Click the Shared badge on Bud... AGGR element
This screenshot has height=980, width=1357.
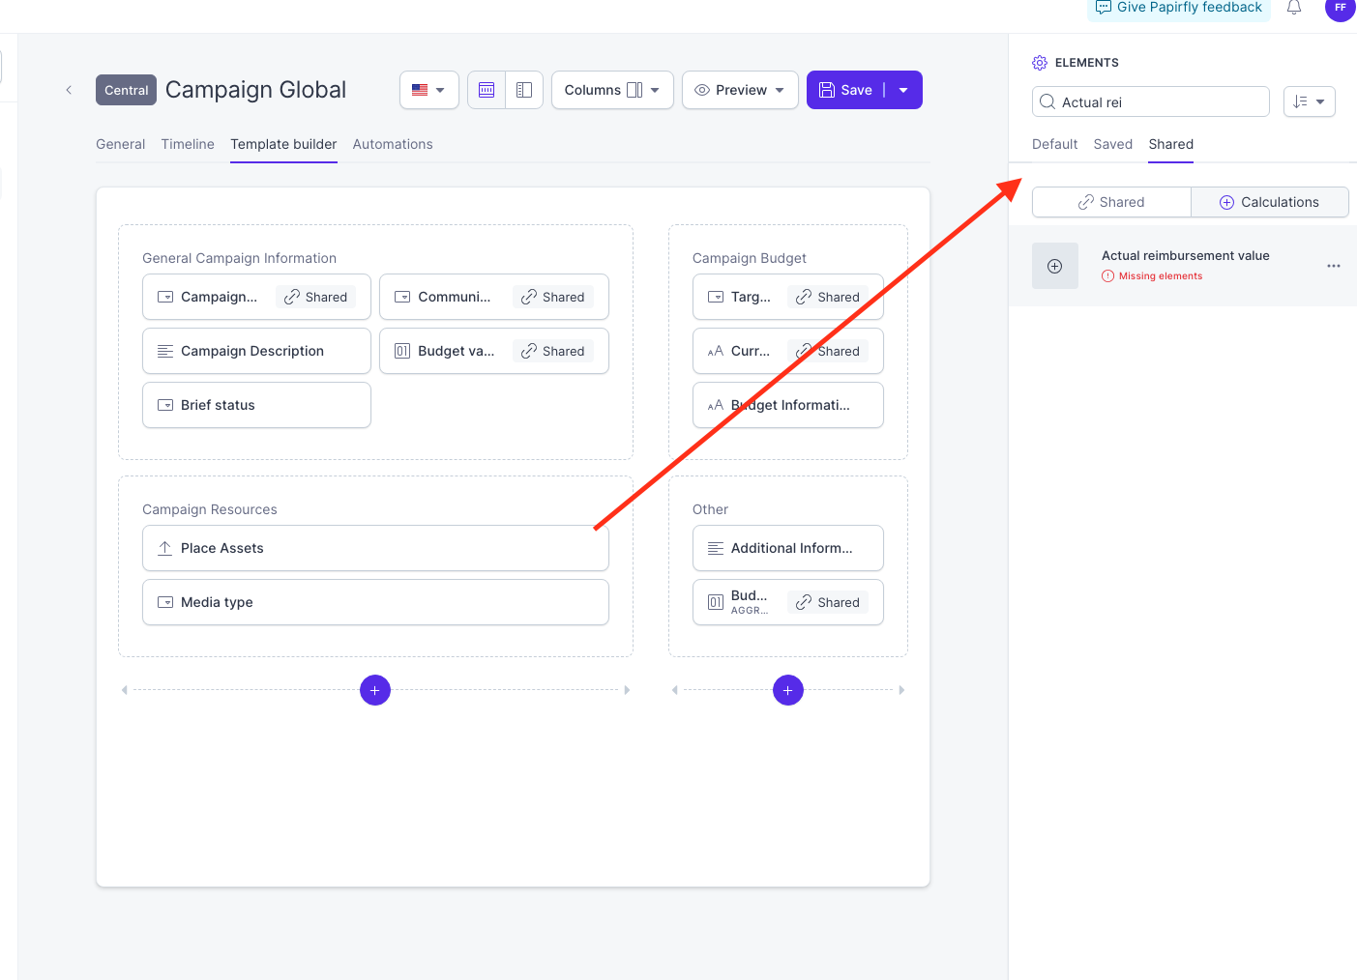[x=828, y=602]
